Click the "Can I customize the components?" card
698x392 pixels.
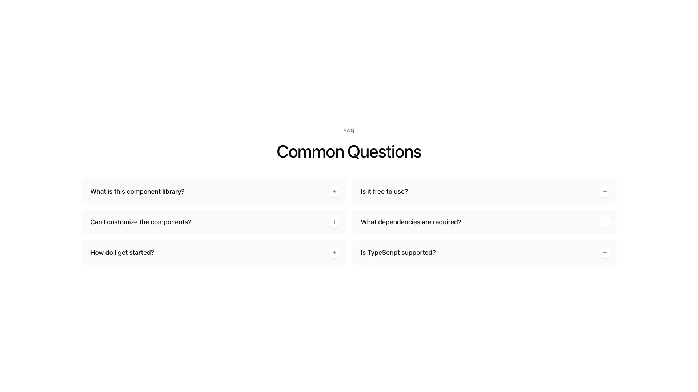(214, 222)
